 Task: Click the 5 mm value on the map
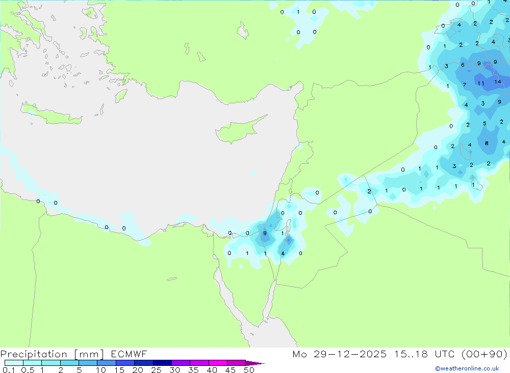coord(484,123)
